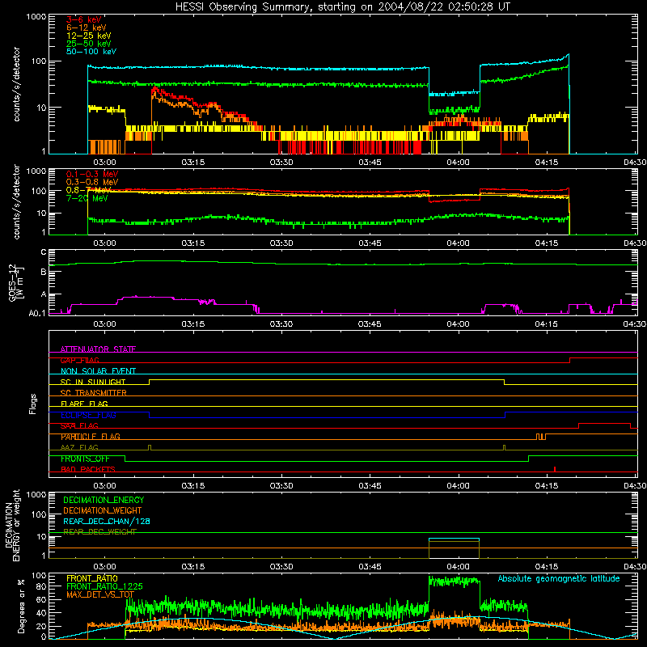Click the raised REAR_DEC_CHAN step near 04:00

coord(454,539)
